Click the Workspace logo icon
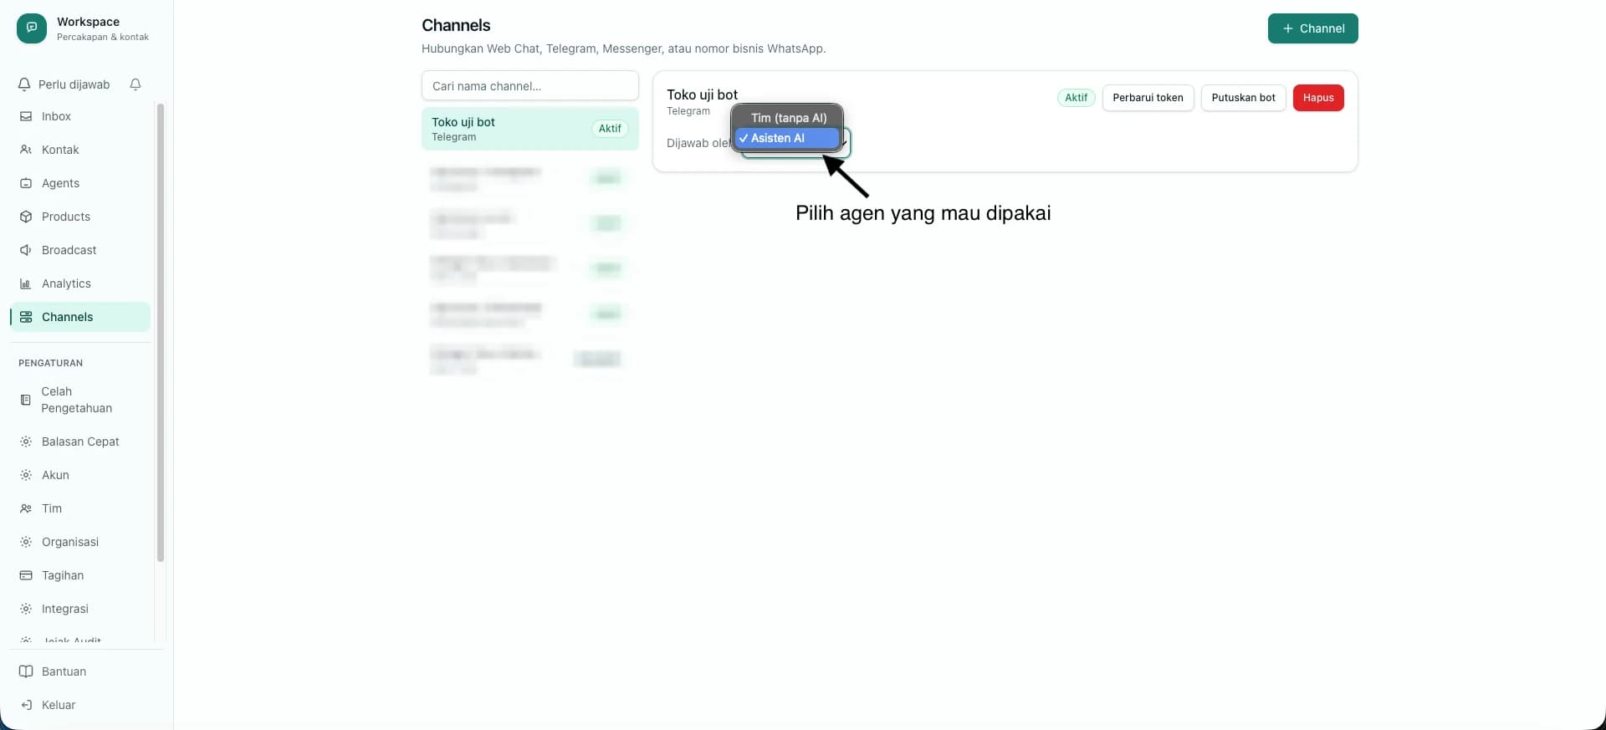 click(x=32, y=28)
